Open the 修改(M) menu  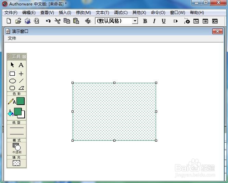(84, 13)
